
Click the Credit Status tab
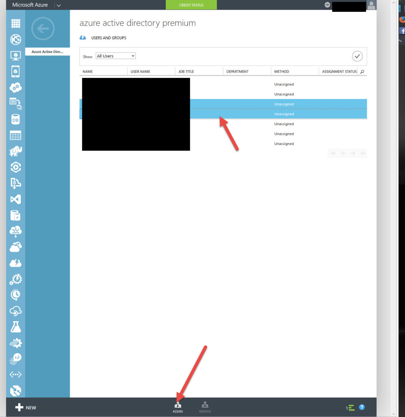click(x=191, y=5)
